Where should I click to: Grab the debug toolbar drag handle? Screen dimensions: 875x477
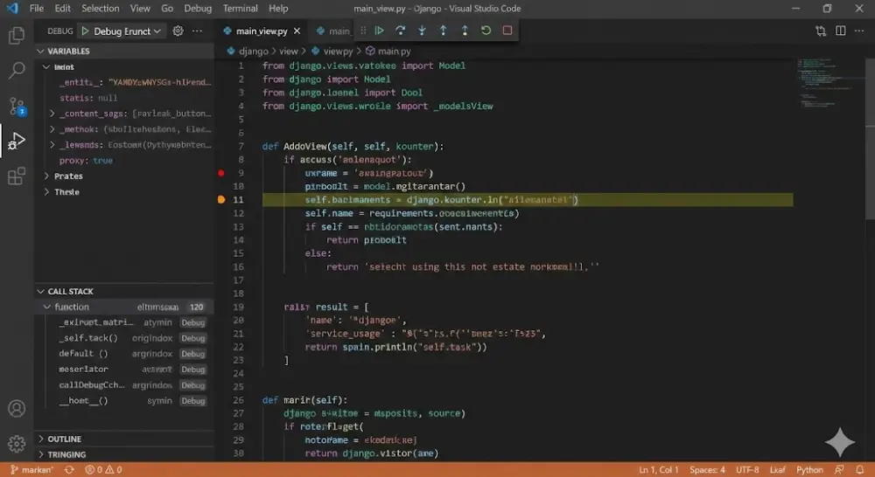pyautogui.click(x=363, y=31)
